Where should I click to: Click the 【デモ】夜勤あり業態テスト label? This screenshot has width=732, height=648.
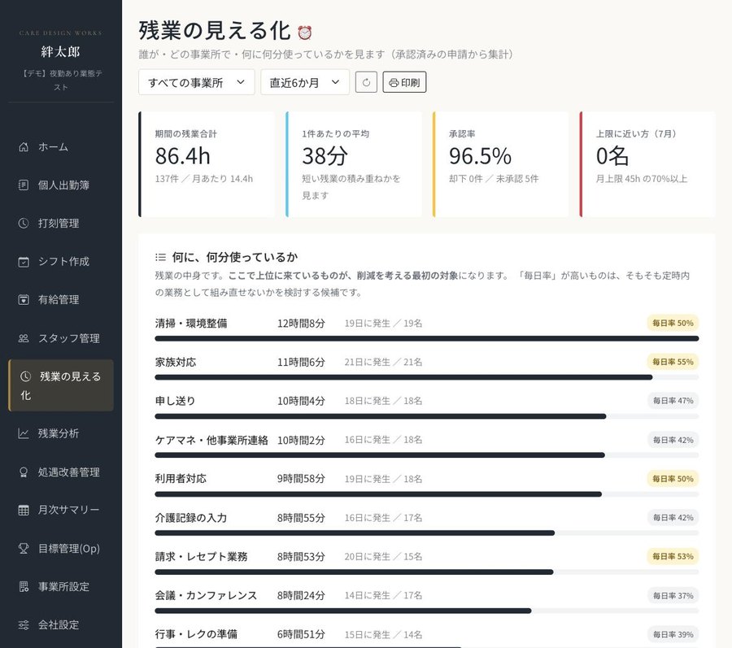coord(61,80)
